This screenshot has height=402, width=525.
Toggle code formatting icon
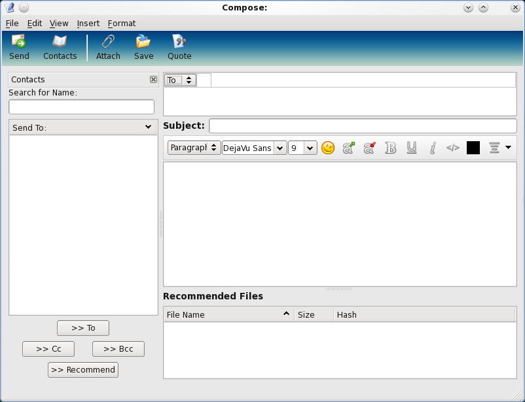pos(453,148)
